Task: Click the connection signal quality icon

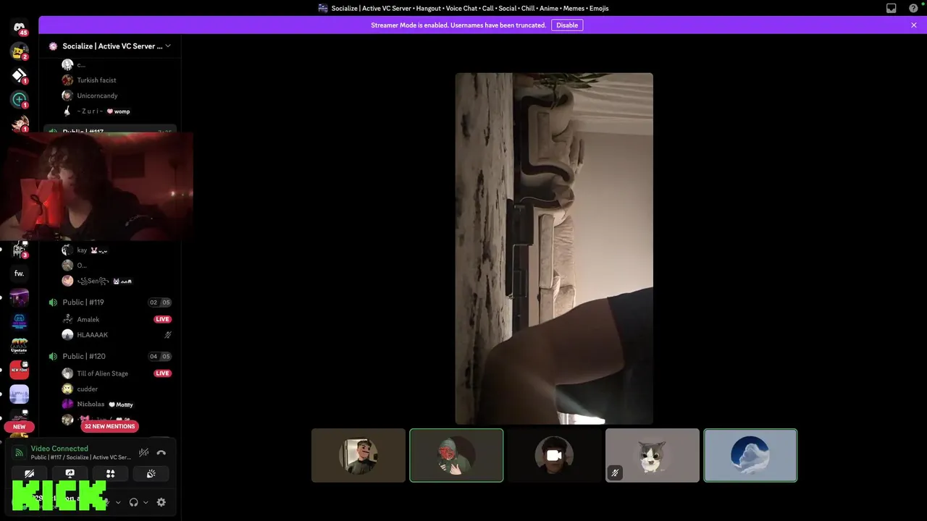Action: click(x=19, y=453)
